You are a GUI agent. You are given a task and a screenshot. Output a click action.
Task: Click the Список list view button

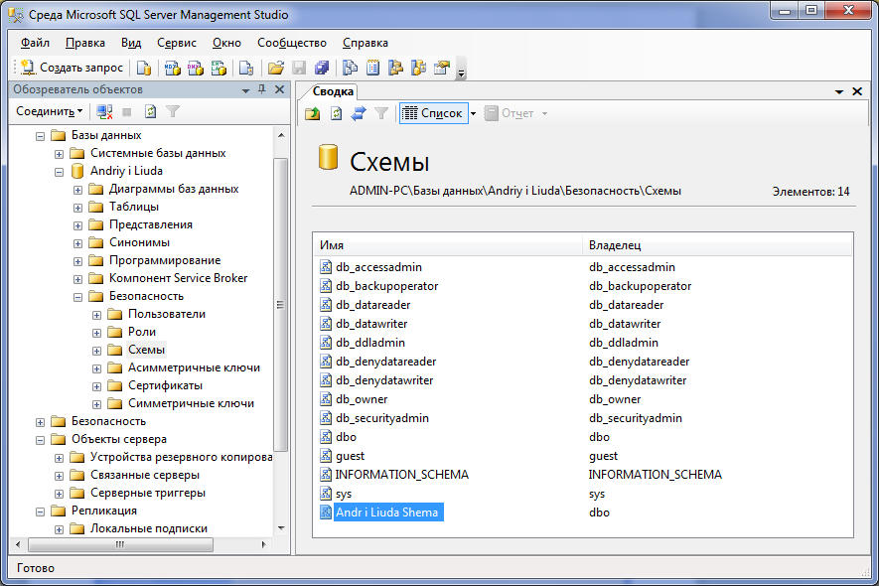coord(433,113)
